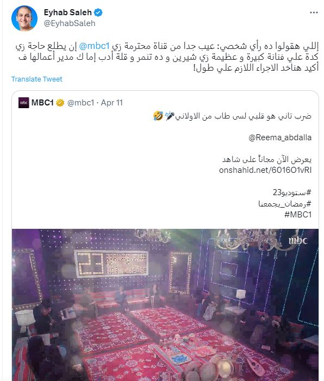Open the @Reema_abdalla mention
324x381 pixels.
pos(280,138)
